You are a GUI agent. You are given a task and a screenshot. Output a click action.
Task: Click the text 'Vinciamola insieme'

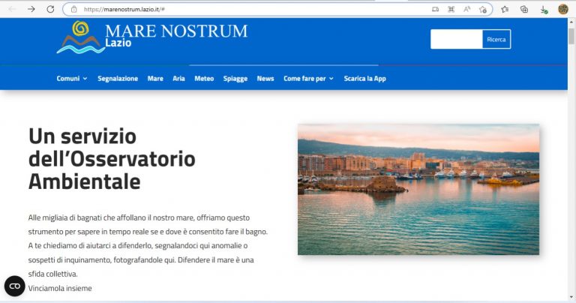[x=60, y=288]
